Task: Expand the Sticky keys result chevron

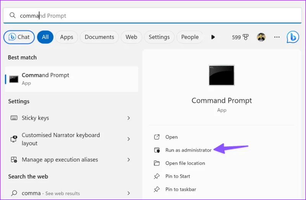Action: pyautogui.click(x=129, y=118)
